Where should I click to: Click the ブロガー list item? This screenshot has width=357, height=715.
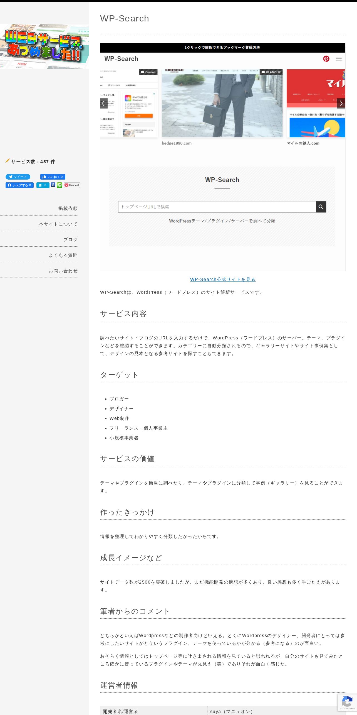point(119,399)
